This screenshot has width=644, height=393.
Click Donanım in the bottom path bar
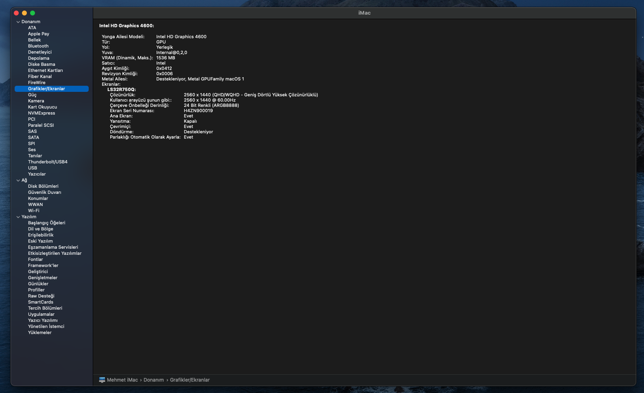point(153,380)
